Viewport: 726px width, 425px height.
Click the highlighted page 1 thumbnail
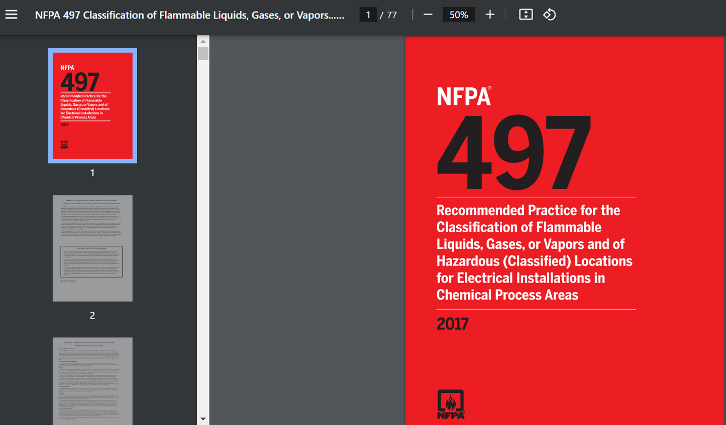92,105
